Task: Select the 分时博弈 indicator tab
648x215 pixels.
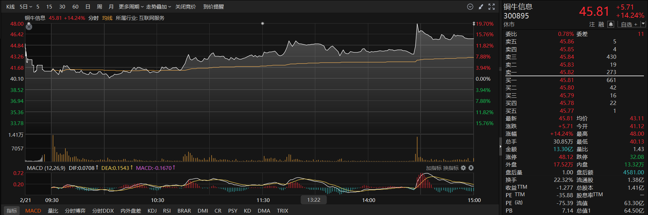Action: [x=75, y=211]
